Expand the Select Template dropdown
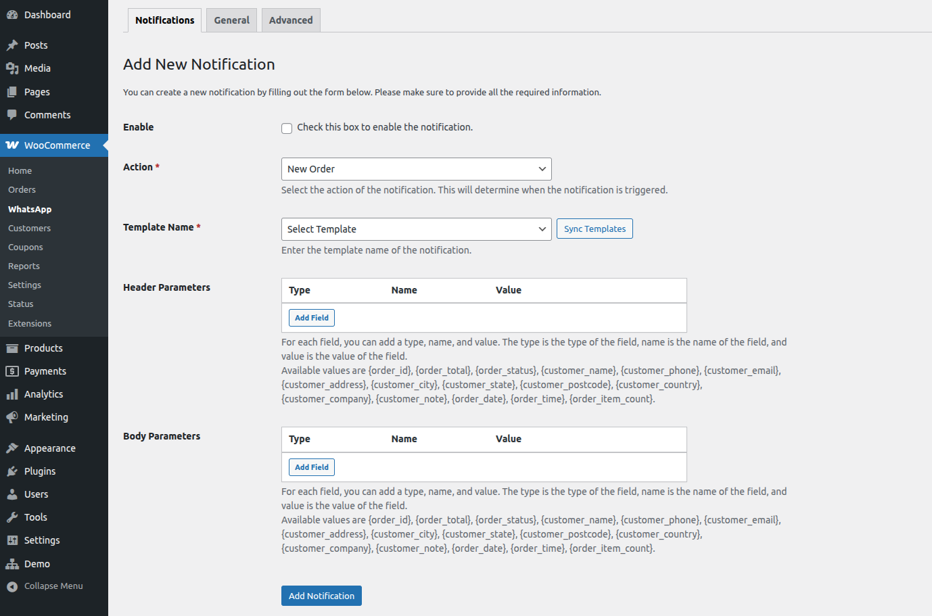 pyautogui.click(x=416, y=229)
